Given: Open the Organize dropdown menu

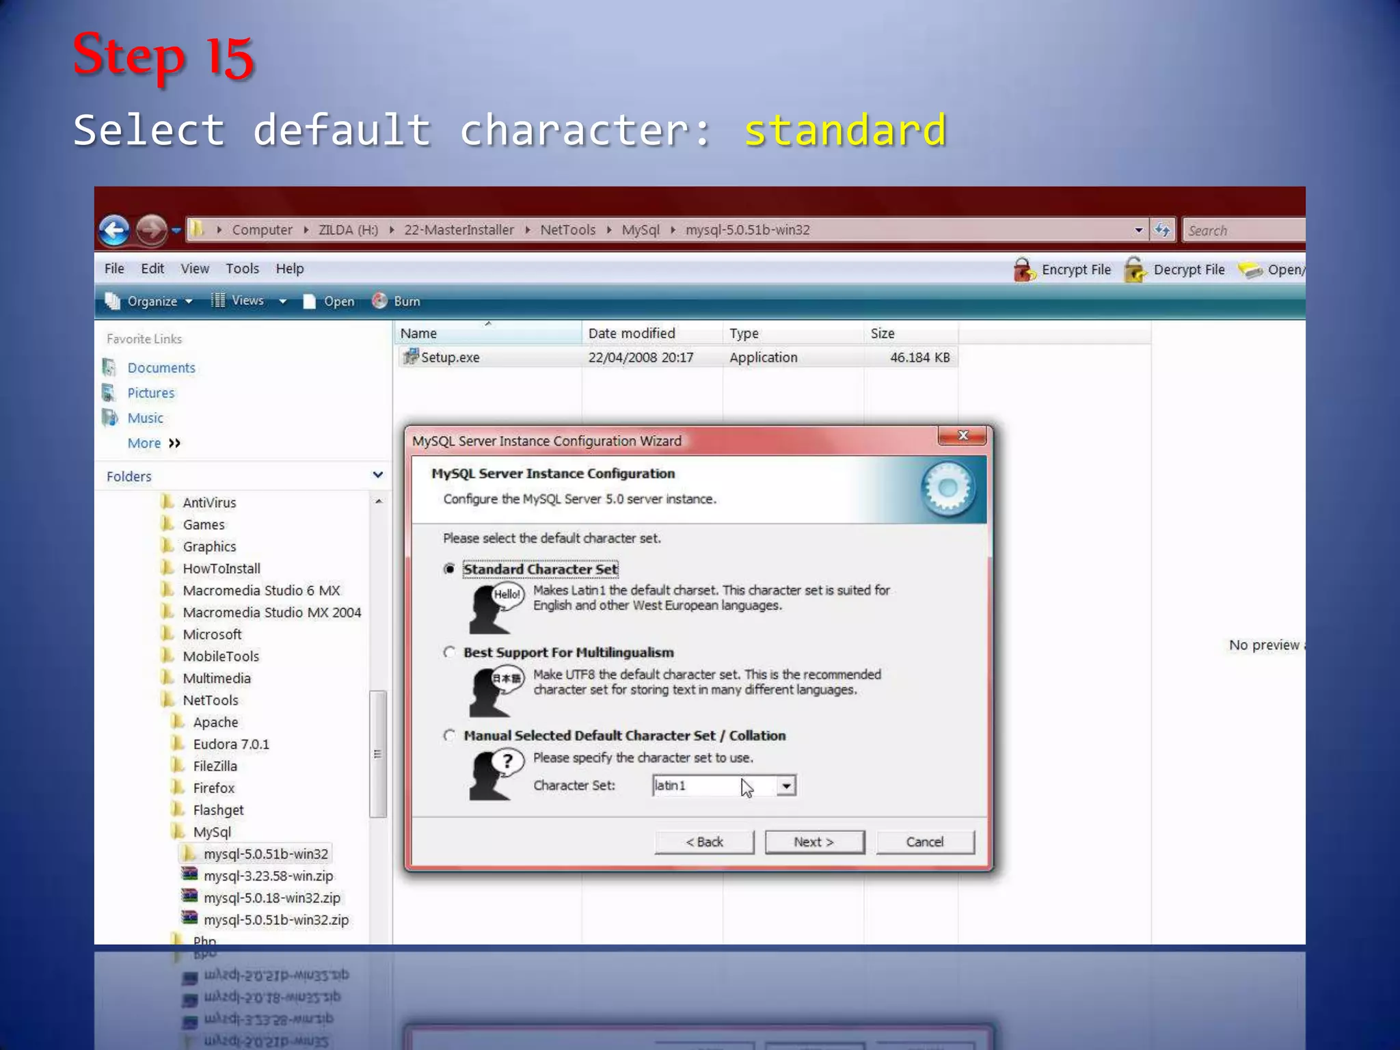Looking at the screenshot, I should click(149, 301).
